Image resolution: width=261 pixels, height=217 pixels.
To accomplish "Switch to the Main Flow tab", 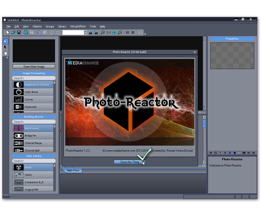I will (x=73, y=171).
